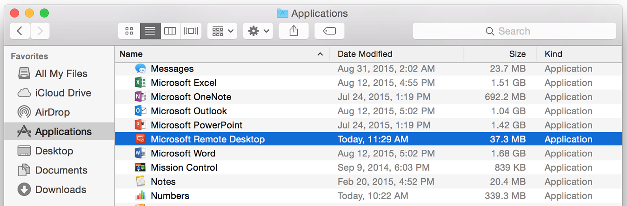627x206 pixels.
Task: Select the Microsoft PowerPoint icon
Action: pos(140,125)
